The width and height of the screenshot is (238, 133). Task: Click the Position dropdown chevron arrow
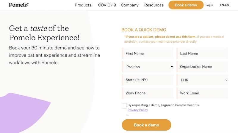click(172, 67)
